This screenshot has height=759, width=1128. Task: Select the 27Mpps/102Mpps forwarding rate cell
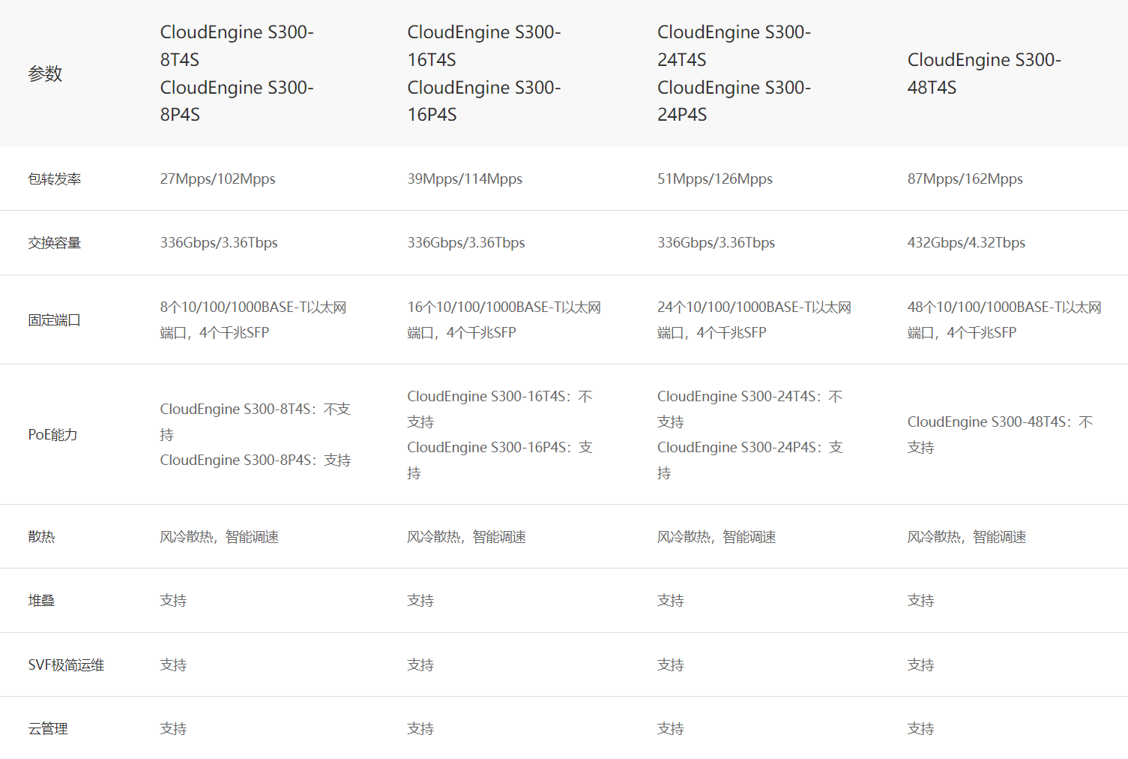tap(217, 179)
